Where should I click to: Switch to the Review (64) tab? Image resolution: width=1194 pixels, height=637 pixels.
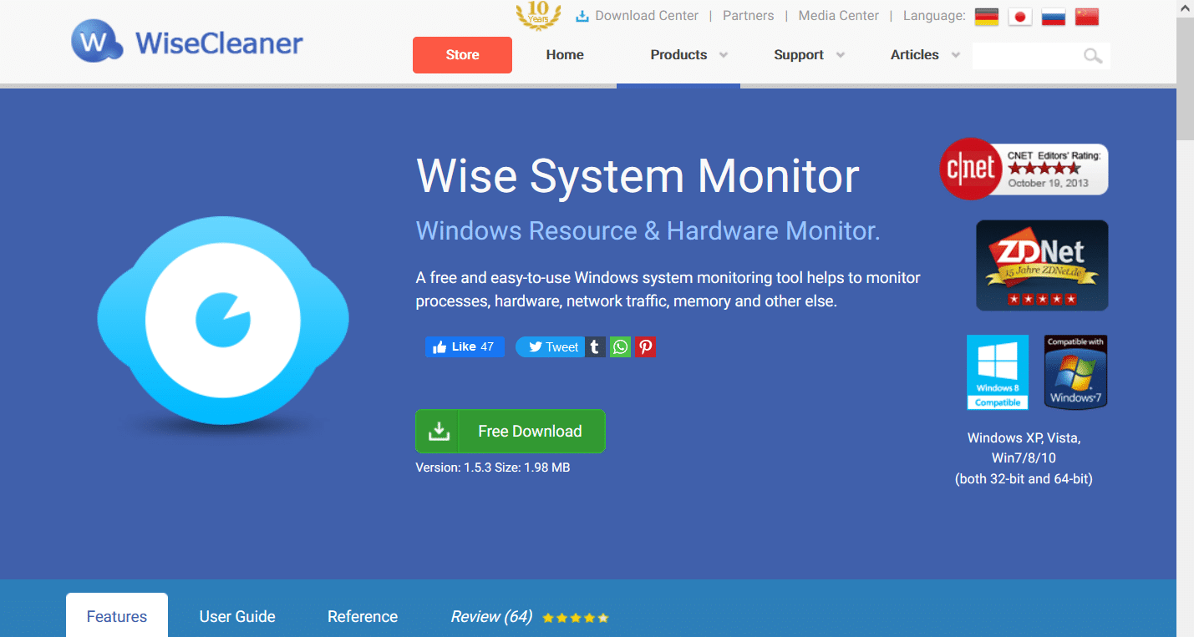pyautogui.click(x=491, y=616)
